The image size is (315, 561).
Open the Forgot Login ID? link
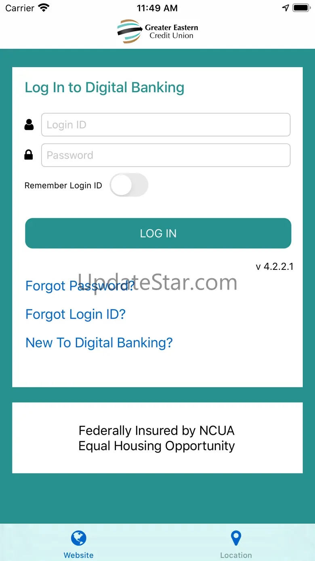76,314
